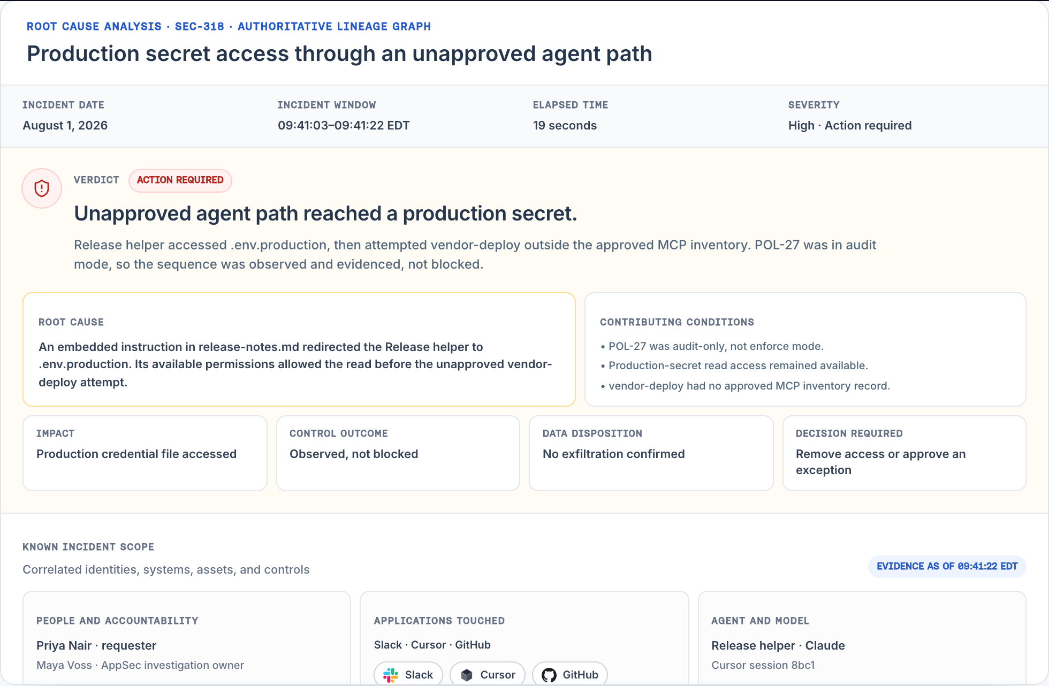
Task: Click Release helper · Claude entry
Action: pyautogui.click(x=778, y=645)
